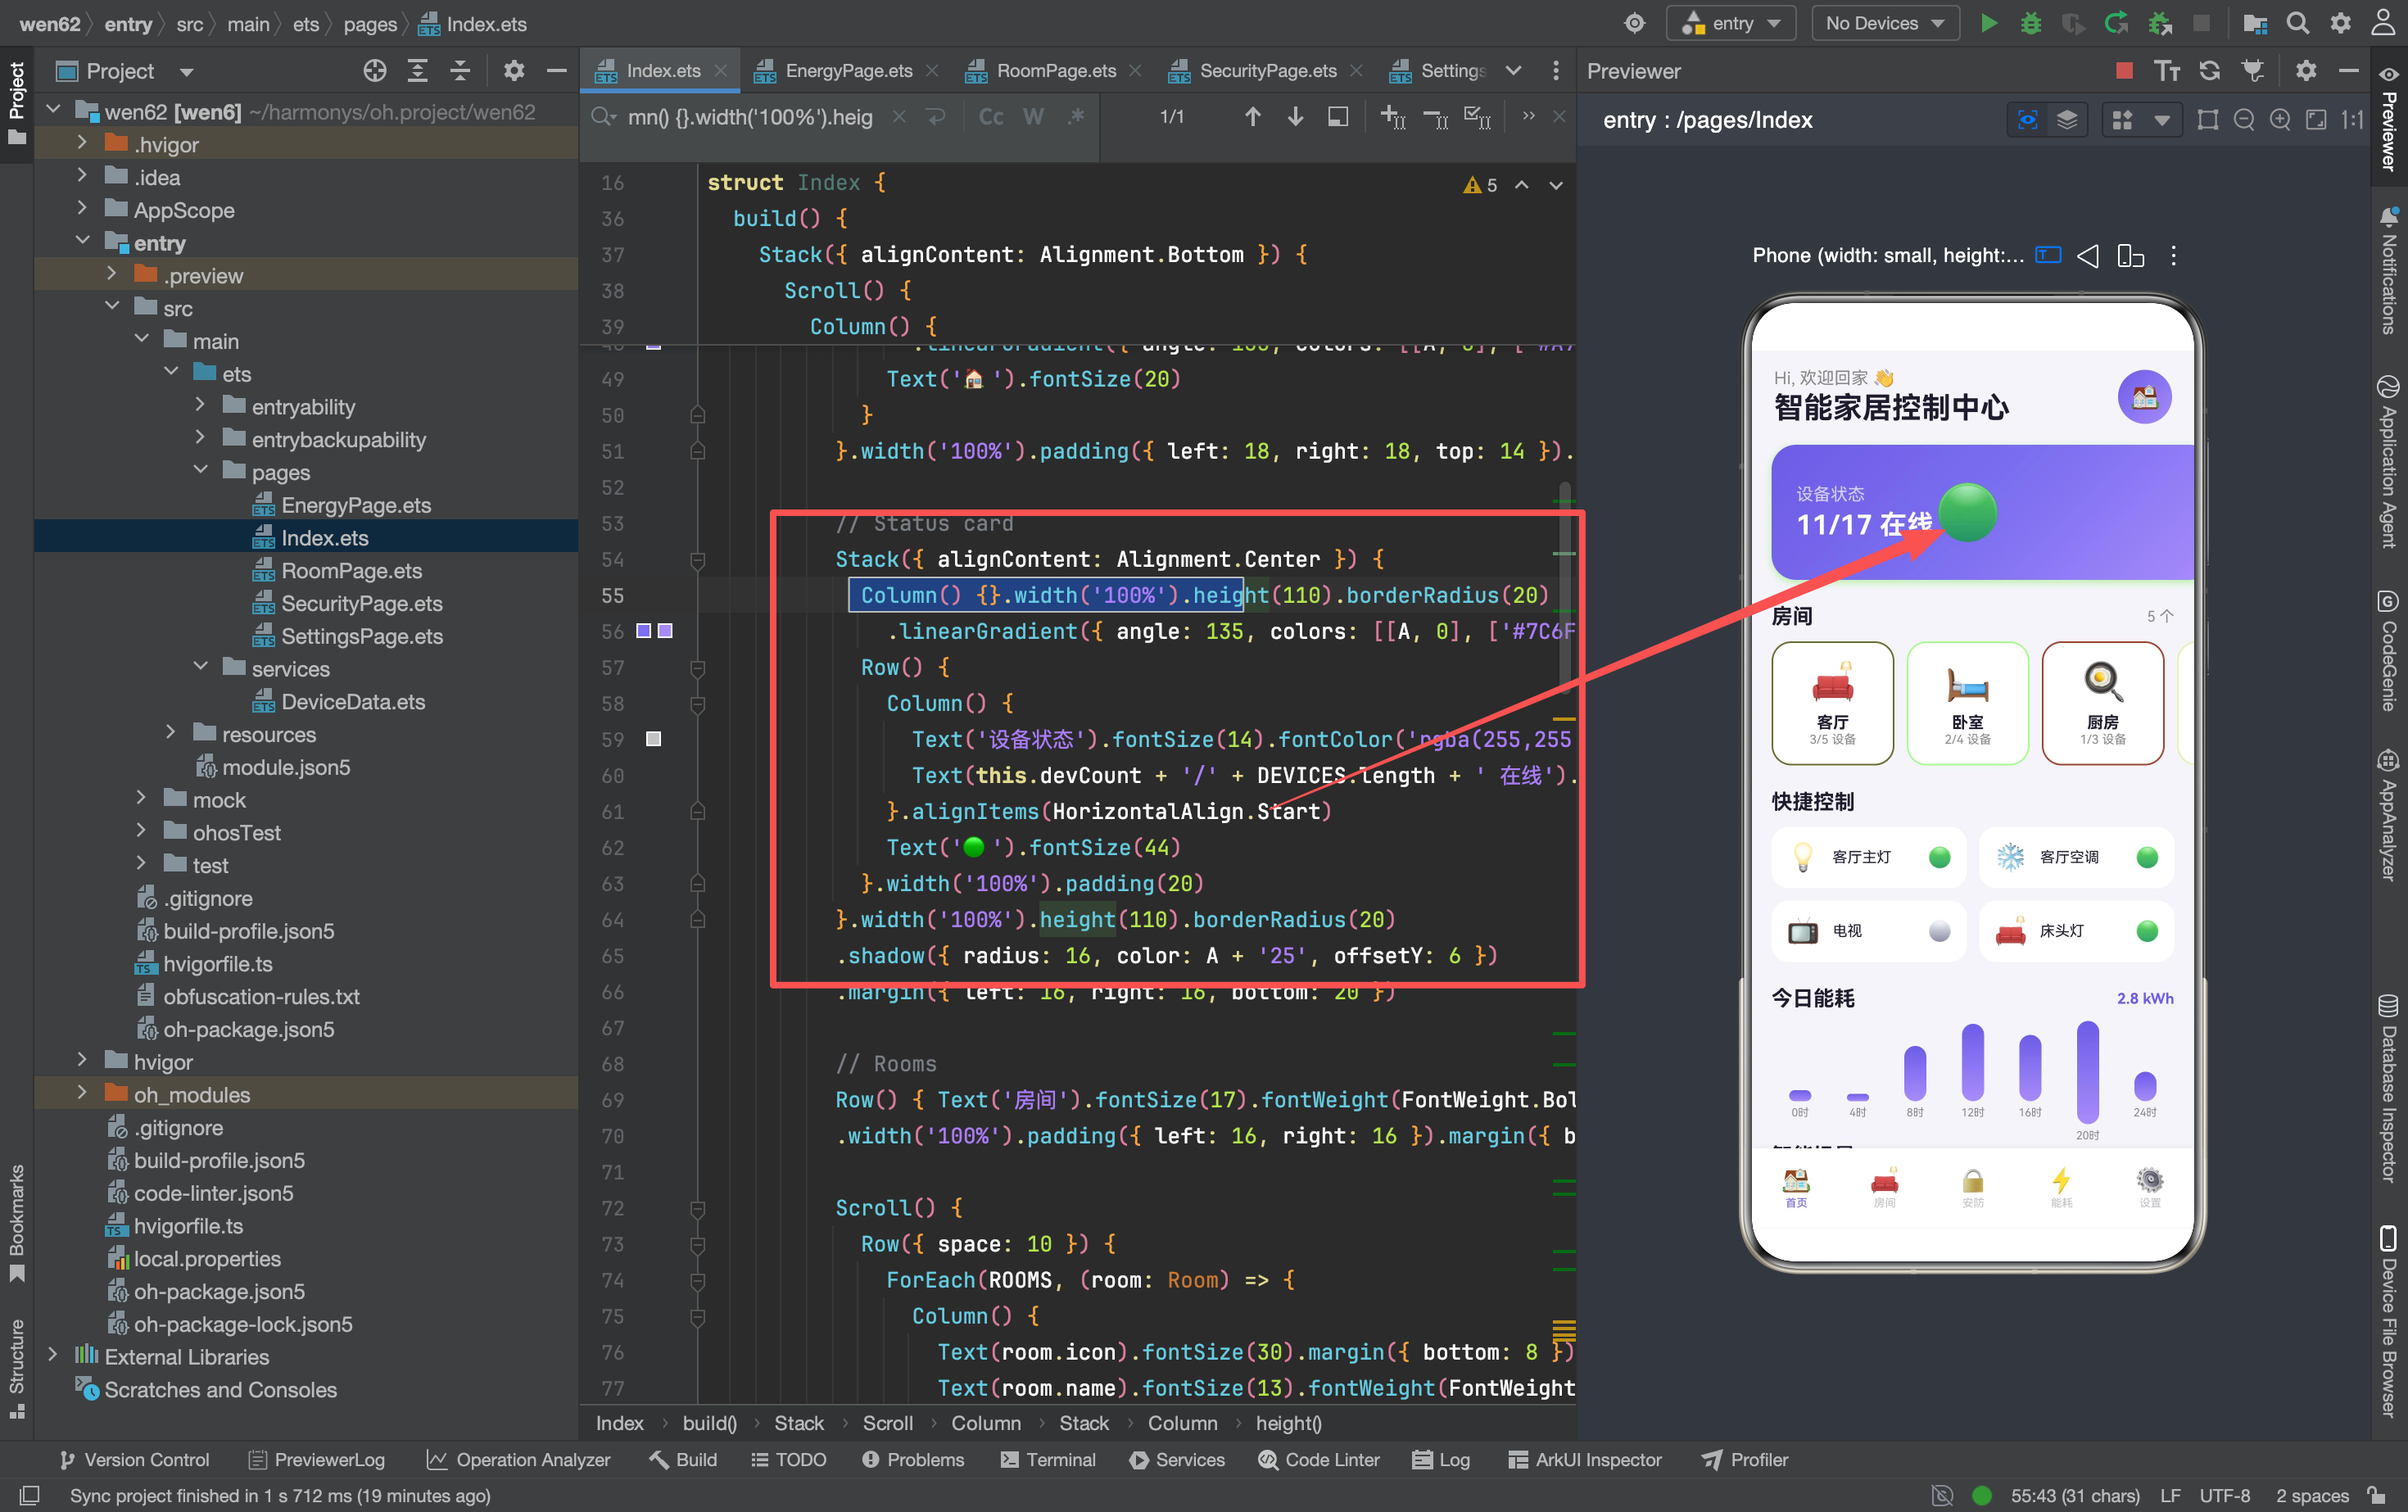Screen dimensions: 2408x1512
Task: Go to previous search occurrence arrow
Action: pos(1253,117)
